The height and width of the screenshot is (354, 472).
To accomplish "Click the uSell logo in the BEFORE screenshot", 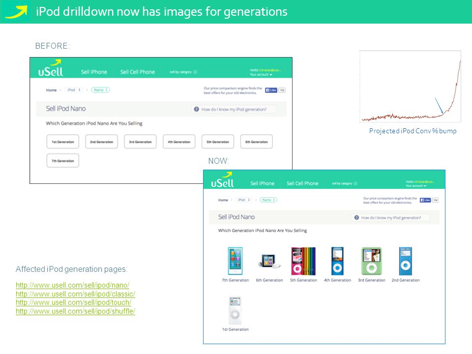I will point(51,68).
